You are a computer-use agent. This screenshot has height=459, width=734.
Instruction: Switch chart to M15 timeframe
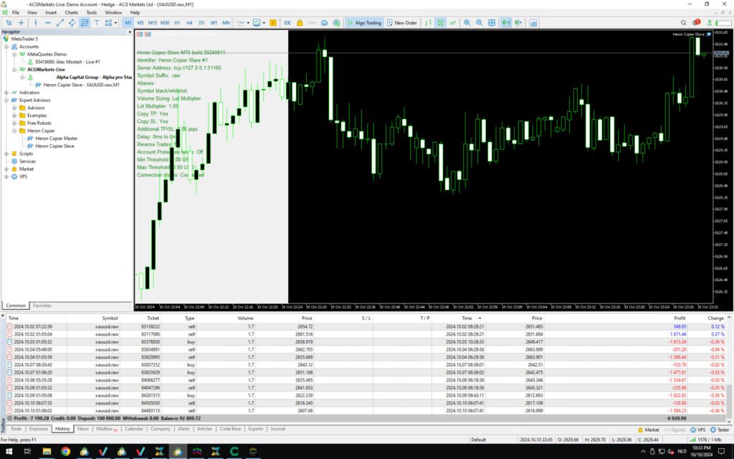(153, 22)
